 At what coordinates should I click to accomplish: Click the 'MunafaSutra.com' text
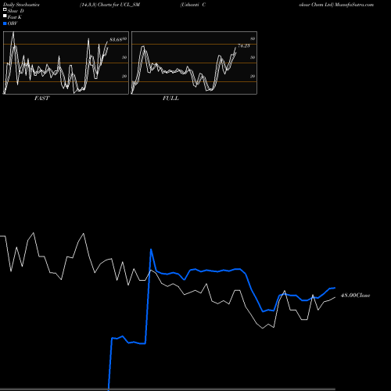(x=354, y=5)
